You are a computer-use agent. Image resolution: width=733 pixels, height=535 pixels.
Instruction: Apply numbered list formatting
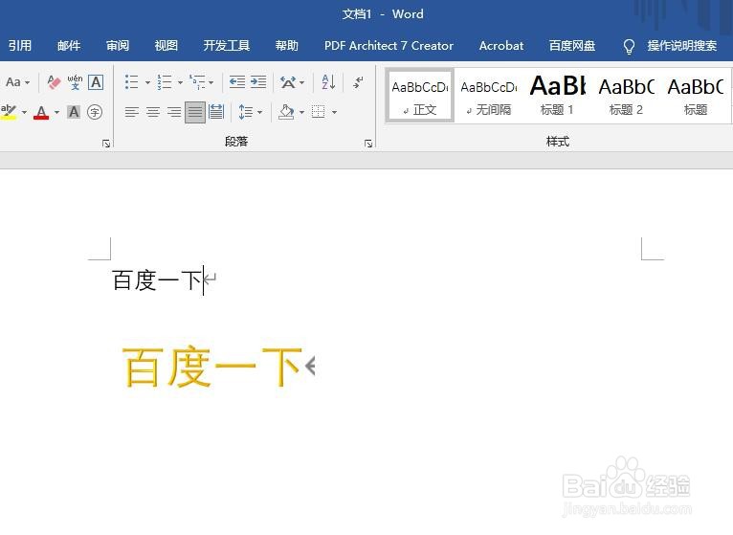point(164,82)
